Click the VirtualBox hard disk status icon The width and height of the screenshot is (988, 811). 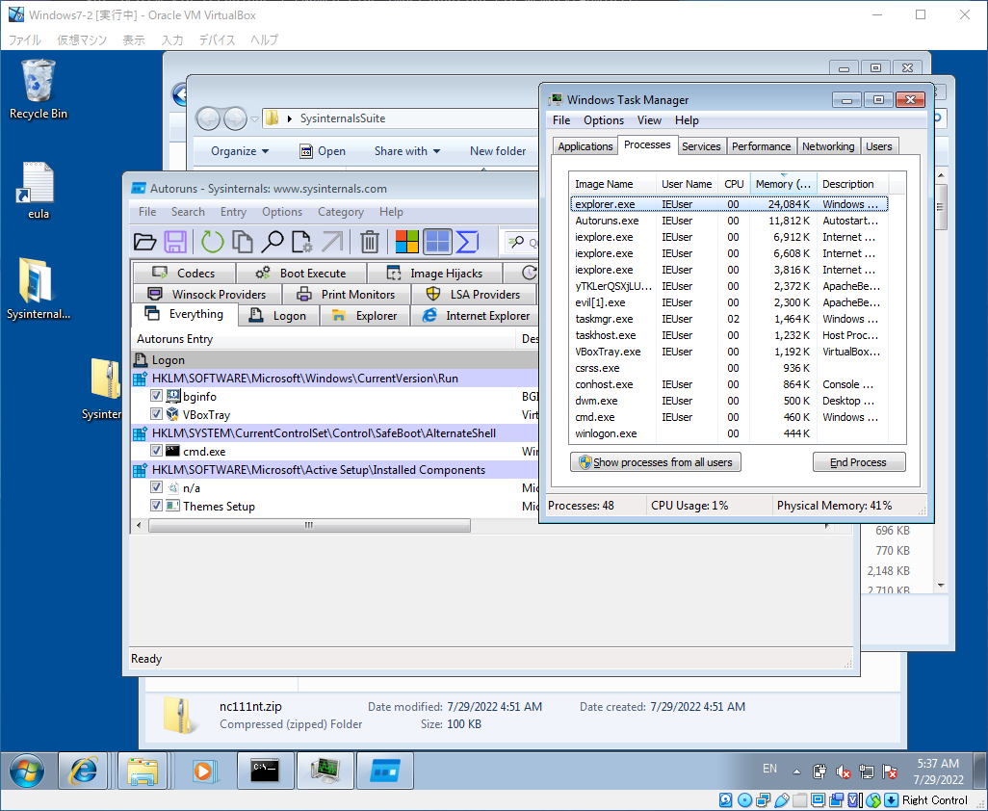726,800
